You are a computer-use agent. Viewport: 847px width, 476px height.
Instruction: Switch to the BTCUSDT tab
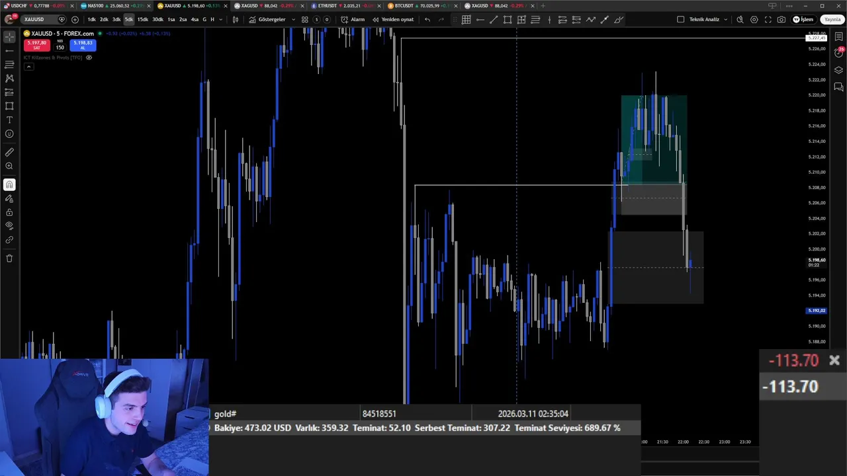(x=422, y=6)
